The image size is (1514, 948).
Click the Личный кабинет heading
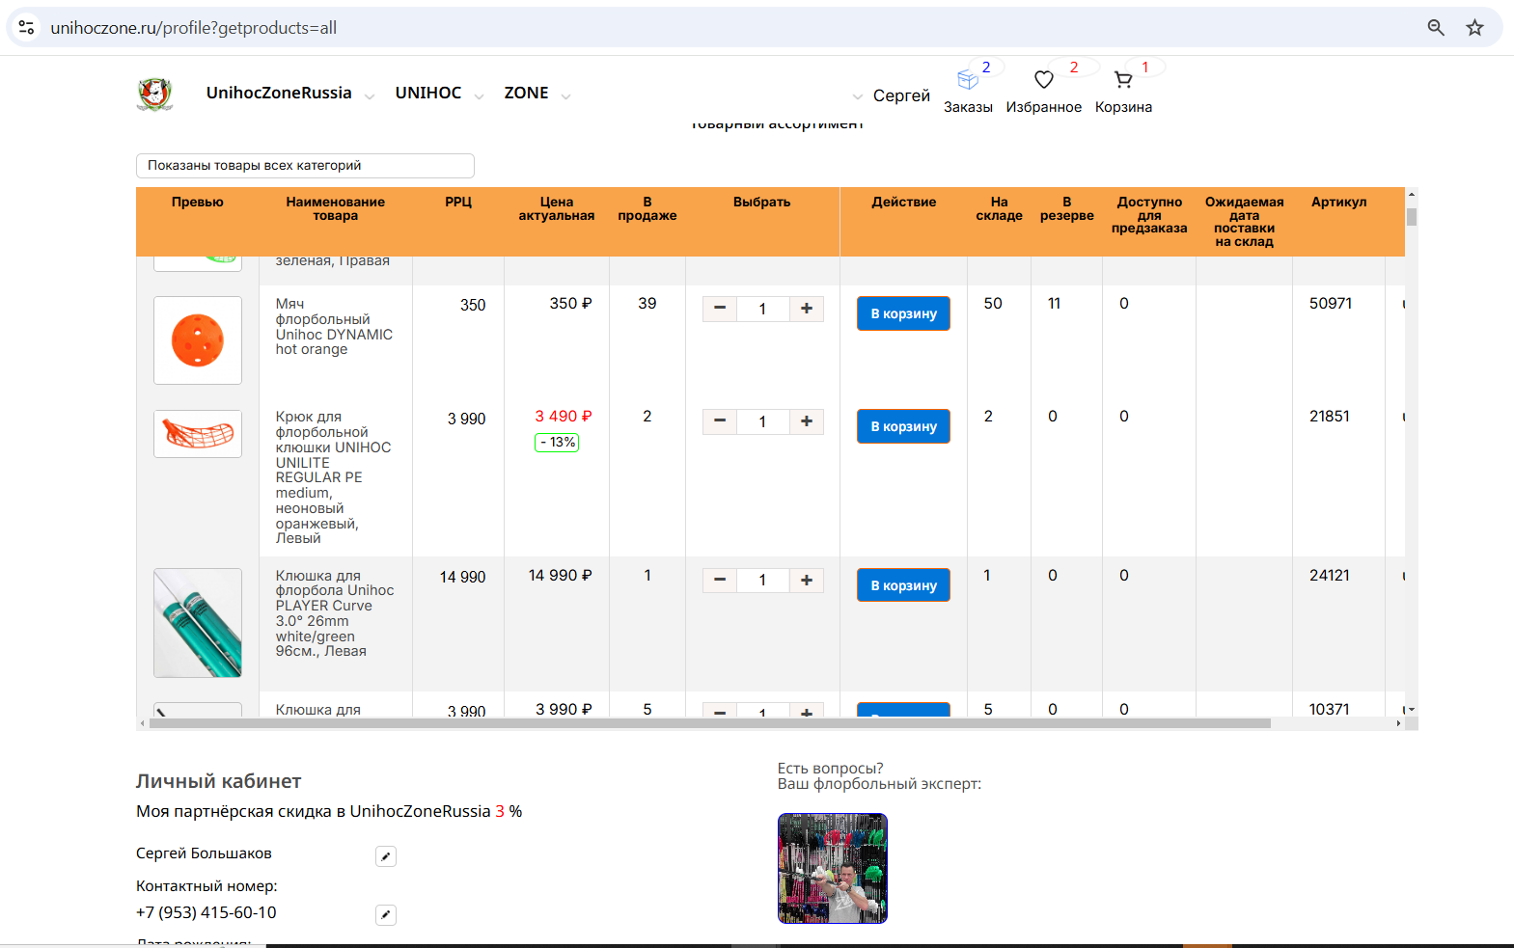pyautogui.click(x=219, y=781)
